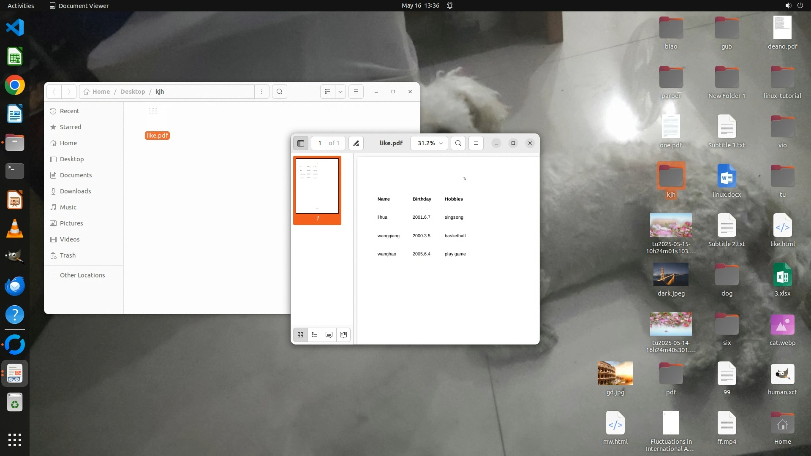Click the page number input field
The image size is (811, 456).
pyautogui.click(x=320, y=143)
